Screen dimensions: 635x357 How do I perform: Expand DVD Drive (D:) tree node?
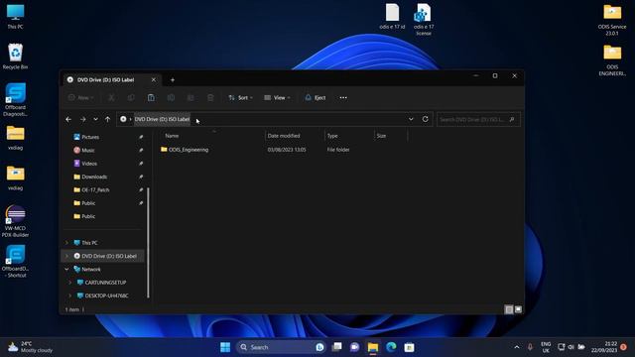66,256
